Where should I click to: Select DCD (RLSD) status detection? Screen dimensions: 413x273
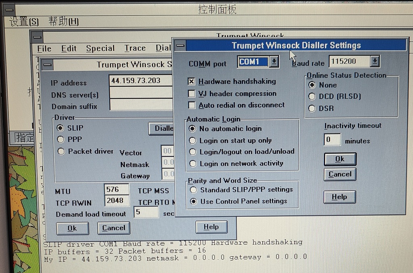click(x=312, y=97)
